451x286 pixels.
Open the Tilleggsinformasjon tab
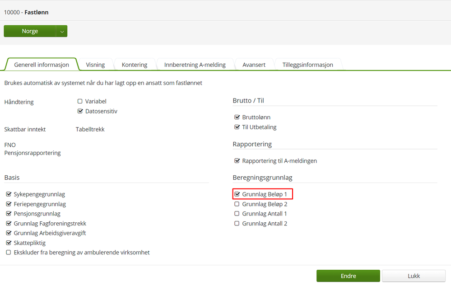click(307, 65)
